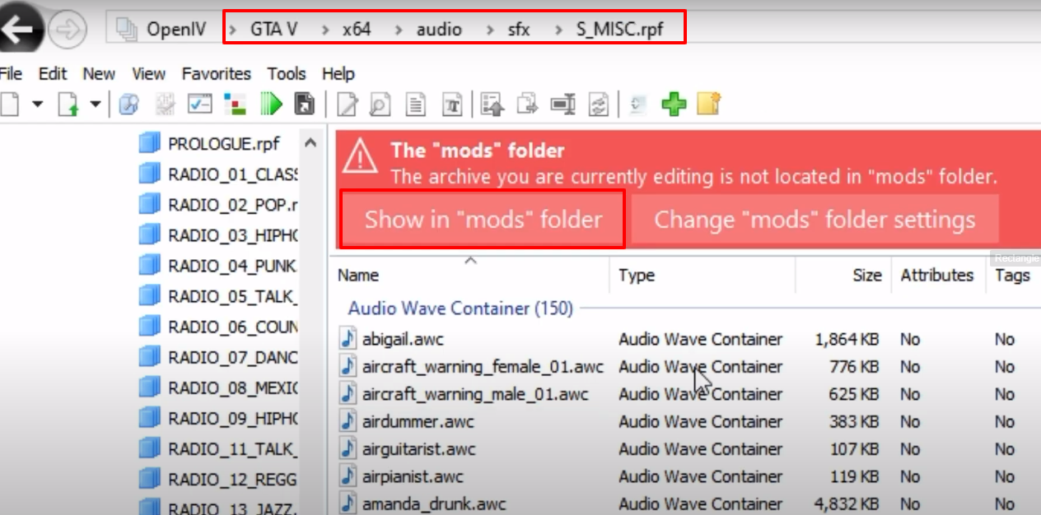Click the extract with up arrow icon
Screen dimensions: 1041x515
(x=492, y=104)
